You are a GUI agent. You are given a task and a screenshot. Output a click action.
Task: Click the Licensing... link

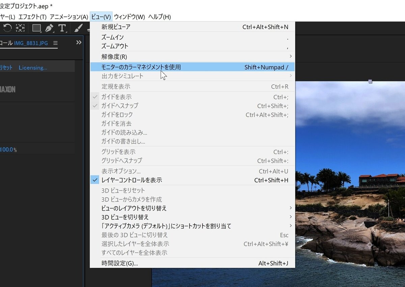tap(33, 68)
